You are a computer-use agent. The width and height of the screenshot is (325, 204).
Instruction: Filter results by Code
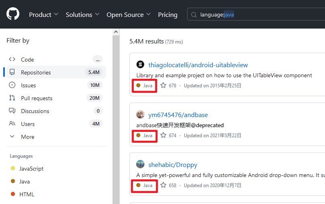pyautogui.click(x=56, y=60)
